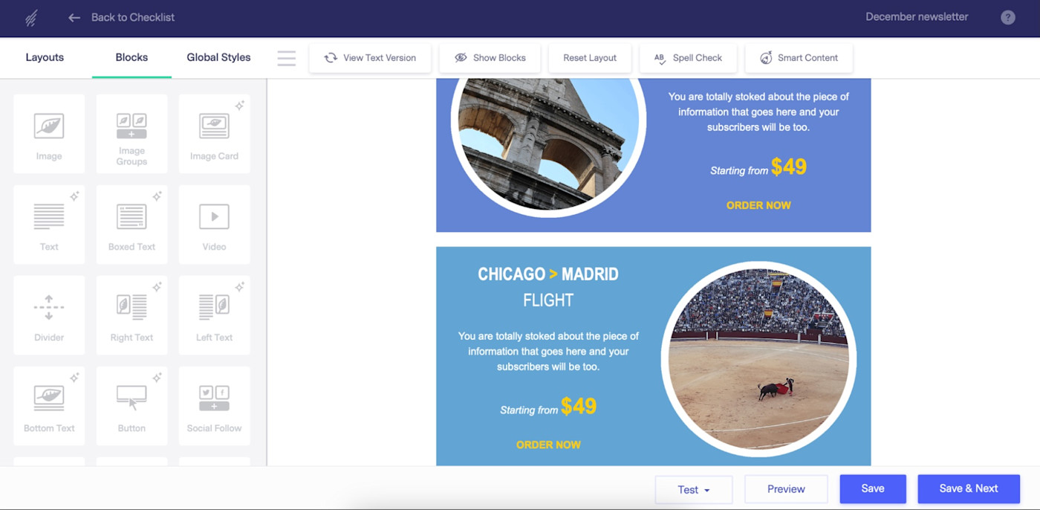Click sparkle icon on Left Text block
The image size is (1040, 510).
239,287
